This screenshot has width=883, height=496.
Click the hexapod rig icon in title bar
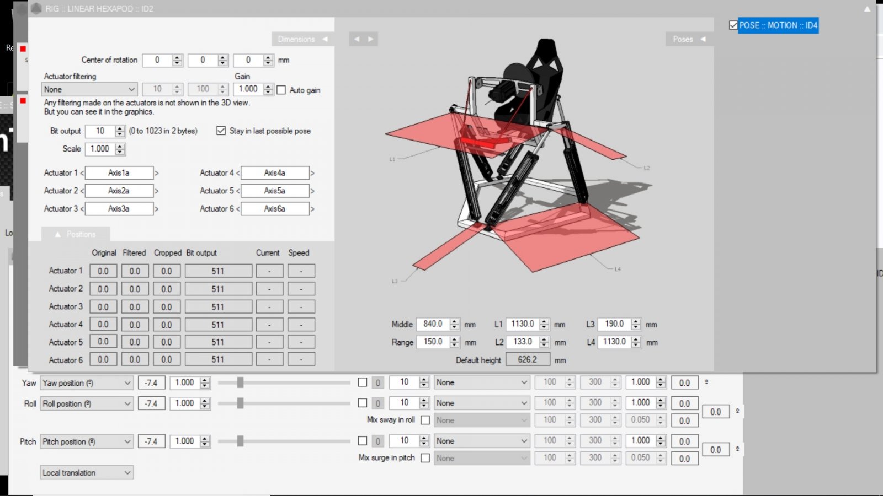[36, 9]
